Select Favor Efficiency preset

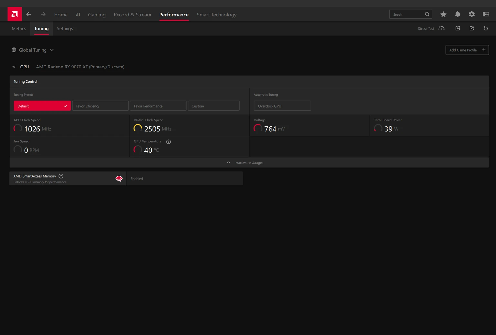[100, 106]
